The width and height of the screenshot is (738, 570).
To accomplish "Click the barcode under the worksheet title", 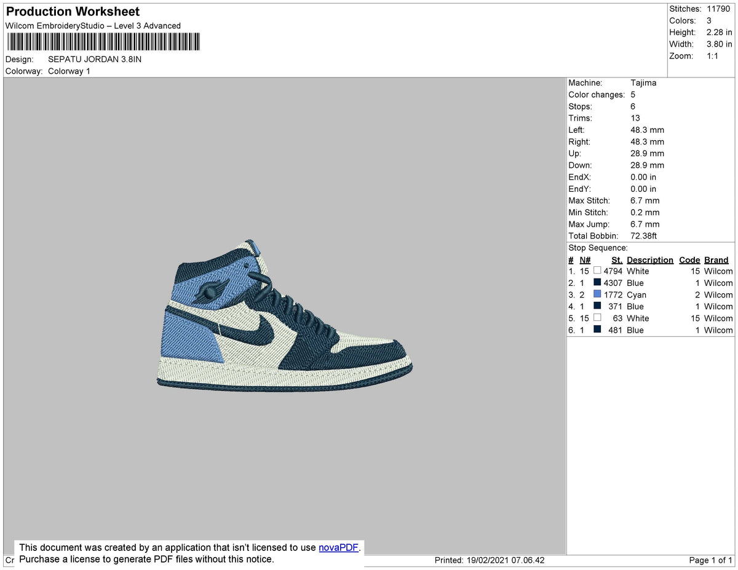I will click(x=103, y=42).
